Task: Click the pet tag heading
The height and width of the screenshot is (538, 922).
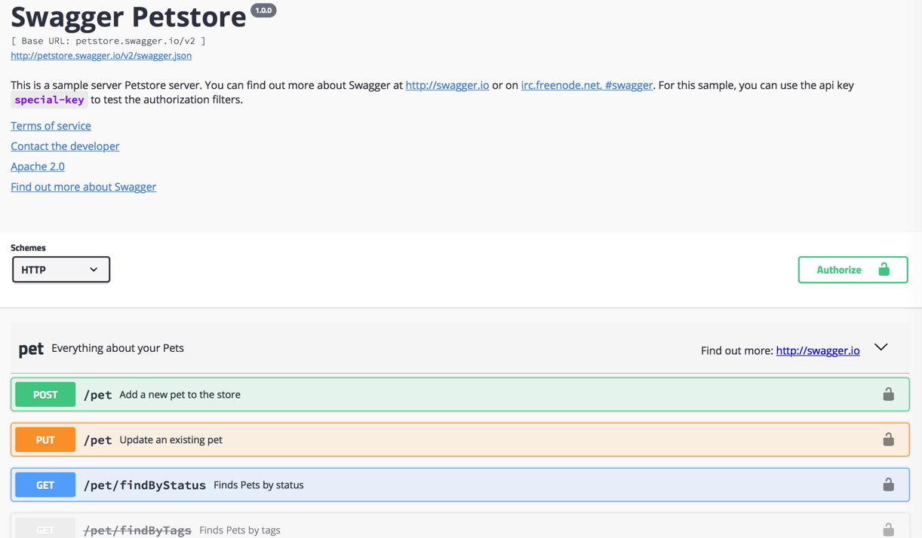Action: point(31,349)
